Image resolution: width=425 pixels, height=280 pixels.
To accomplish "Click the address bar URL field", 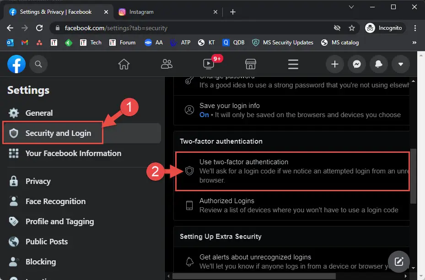I will 204,28.
